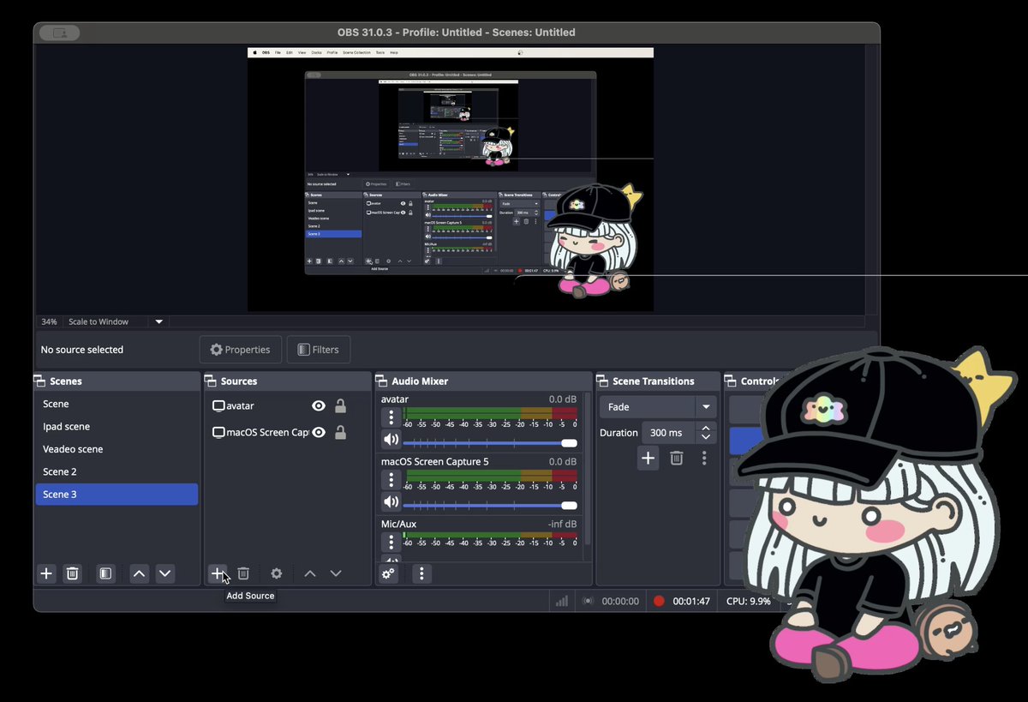This screenshot has height=702, width=1028.
Task: Remove transition using Scene Transitions trash icon
Action: point(677,459)
